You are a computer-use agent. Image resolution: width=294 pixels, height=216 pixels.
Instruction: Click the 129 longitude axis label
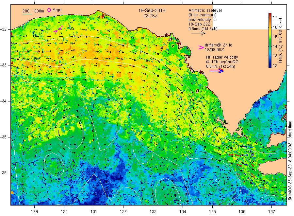click(35, 212)
